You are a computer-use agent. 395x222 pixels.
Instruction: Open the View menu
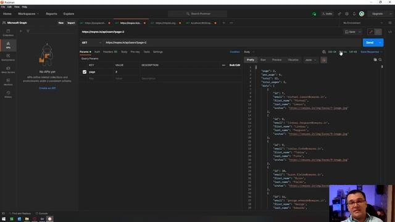tap(17, 7)
